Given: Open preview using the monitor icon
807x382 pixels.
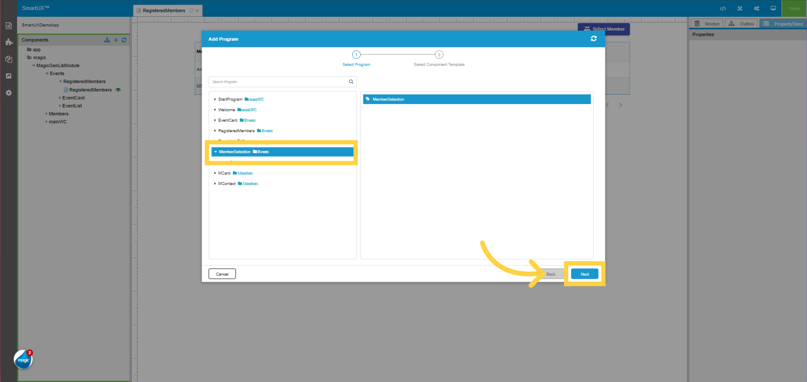Looking at the screenshot, I should click(x=773, y=8).
